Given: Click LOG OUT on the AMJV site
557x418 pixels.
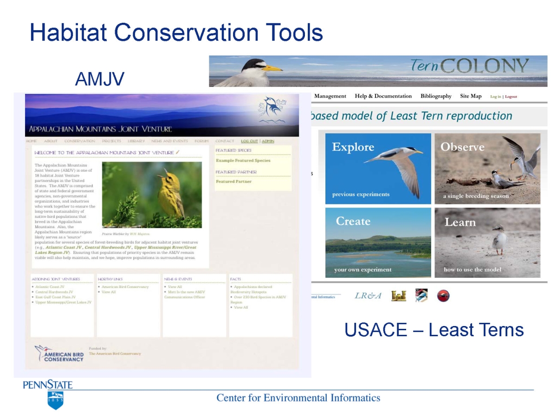Looking at the screenshot, I should [249, 141].
